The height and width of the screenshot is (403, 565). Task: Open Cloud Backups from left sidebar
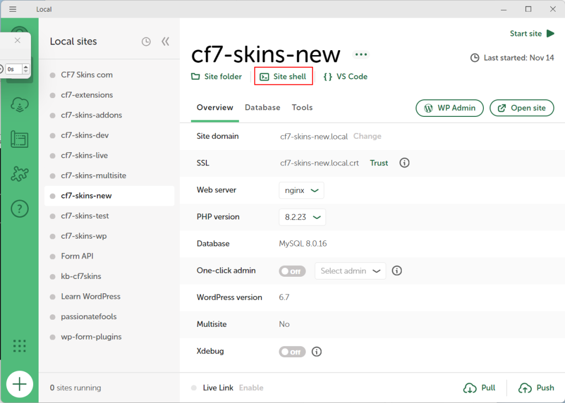pos(19,104)
